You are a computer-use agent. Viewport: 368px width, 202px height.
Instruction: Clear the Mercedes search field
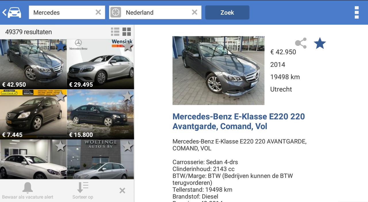point(98,12)
